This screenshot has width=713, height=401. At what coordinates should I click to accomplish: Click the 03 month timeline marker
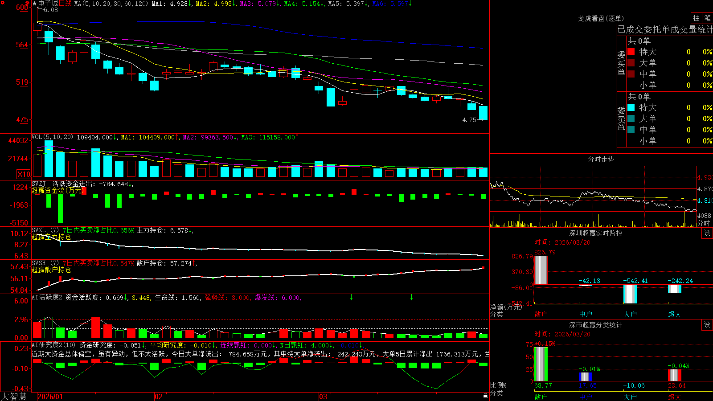point(323,397)
